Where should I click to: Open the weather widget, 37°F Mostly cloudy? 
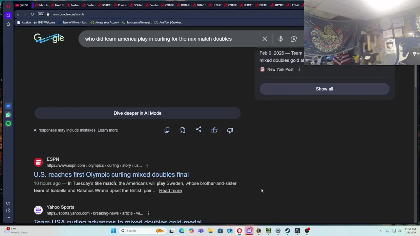tap(16, 231)
